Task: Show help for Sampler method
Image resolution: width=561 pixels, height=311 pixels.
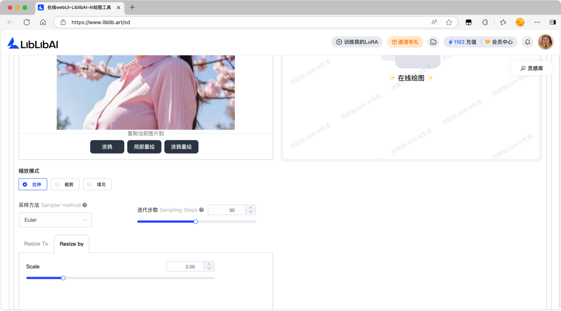Action: coord(85,205)
